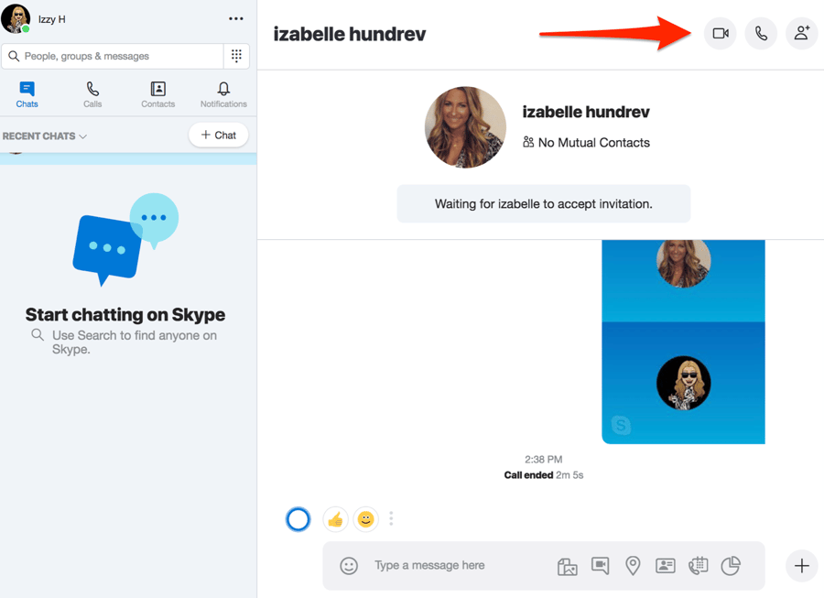
Task: Expand the Recent Chats dropdown
Action: [45, 136]
